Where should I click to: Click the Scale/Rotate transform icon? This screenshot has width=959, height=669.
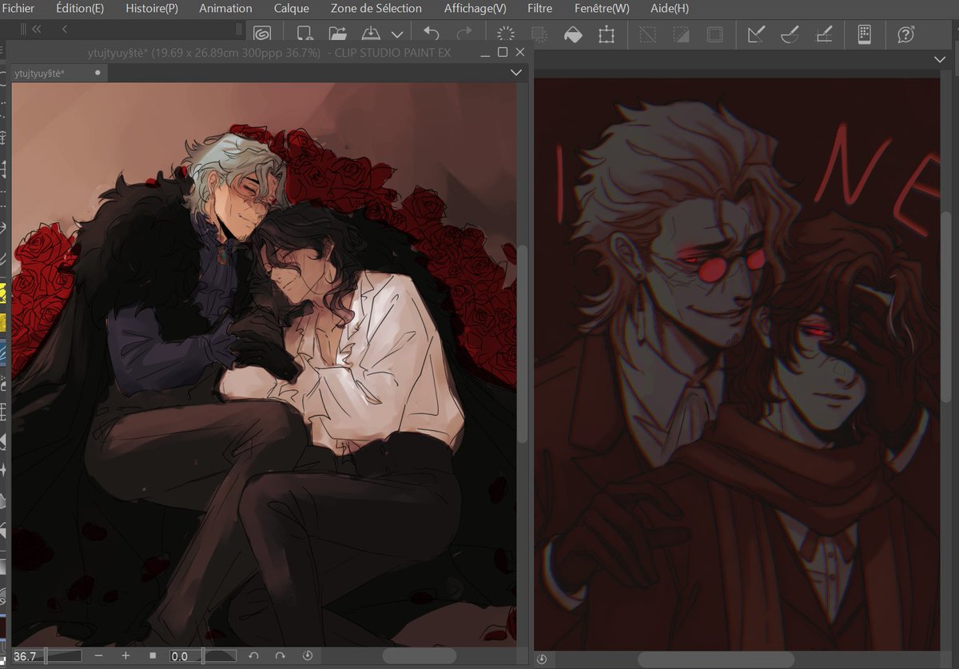click(606, 34)
